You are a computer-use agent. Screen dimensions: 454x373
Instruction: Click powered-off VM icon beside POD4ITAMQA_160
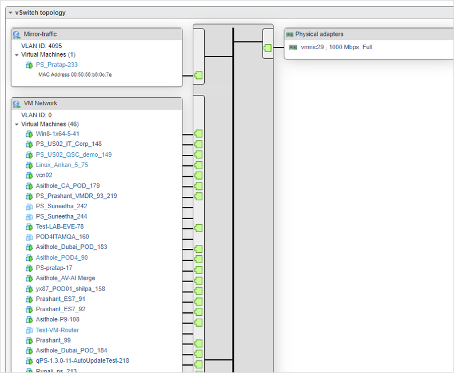tap(29, 237)
